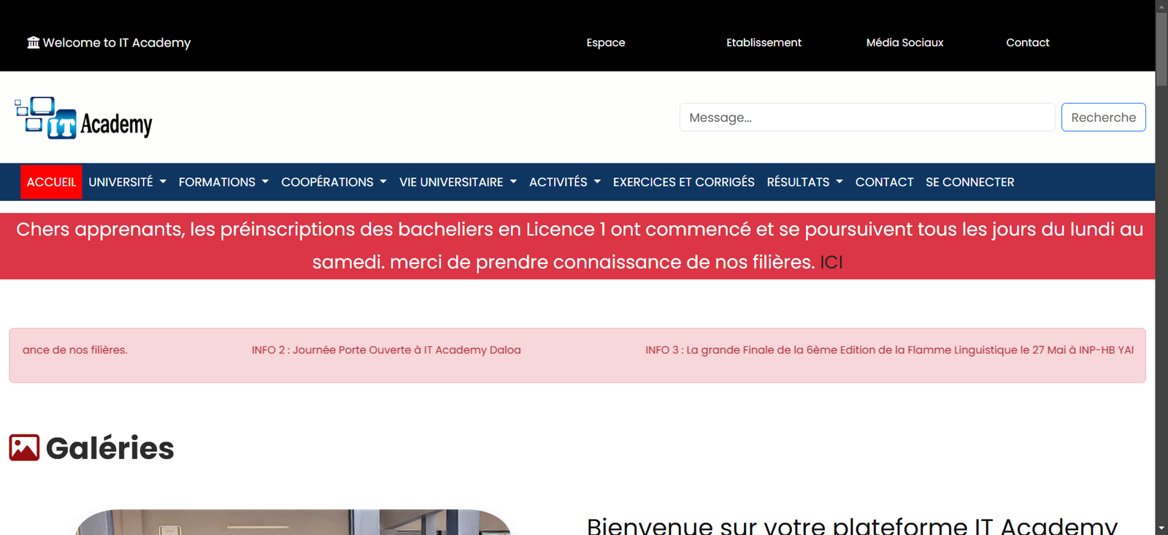
Task: Open the Média Sociaux menu
Action: point(904,42)
